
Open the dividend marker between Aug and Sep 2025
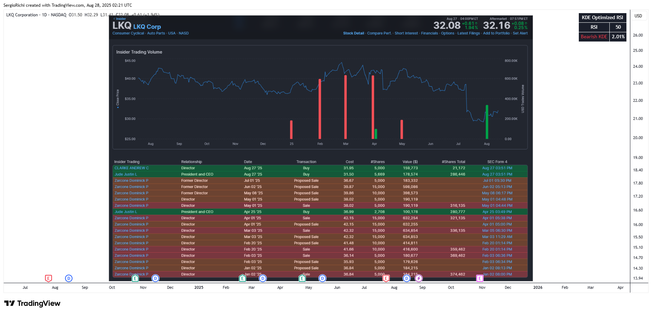tap(406, 279)
